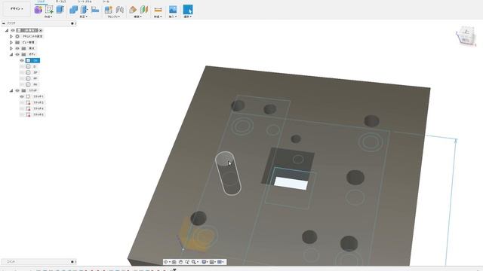Collapse the browser panel with minus icon
Viewport: 483px width, 271px height.
(4, 23)
